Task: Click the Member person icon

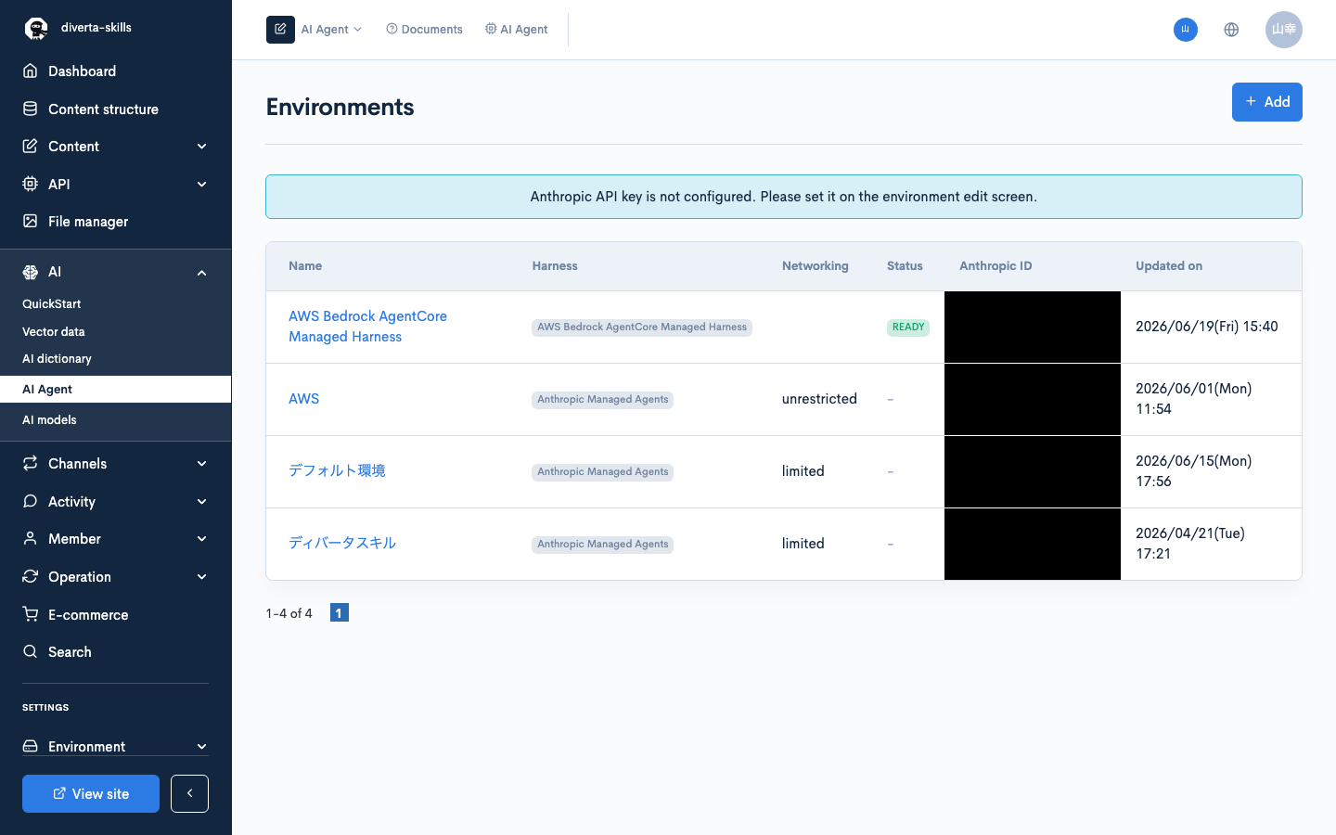Action: [x=31, y=538]
